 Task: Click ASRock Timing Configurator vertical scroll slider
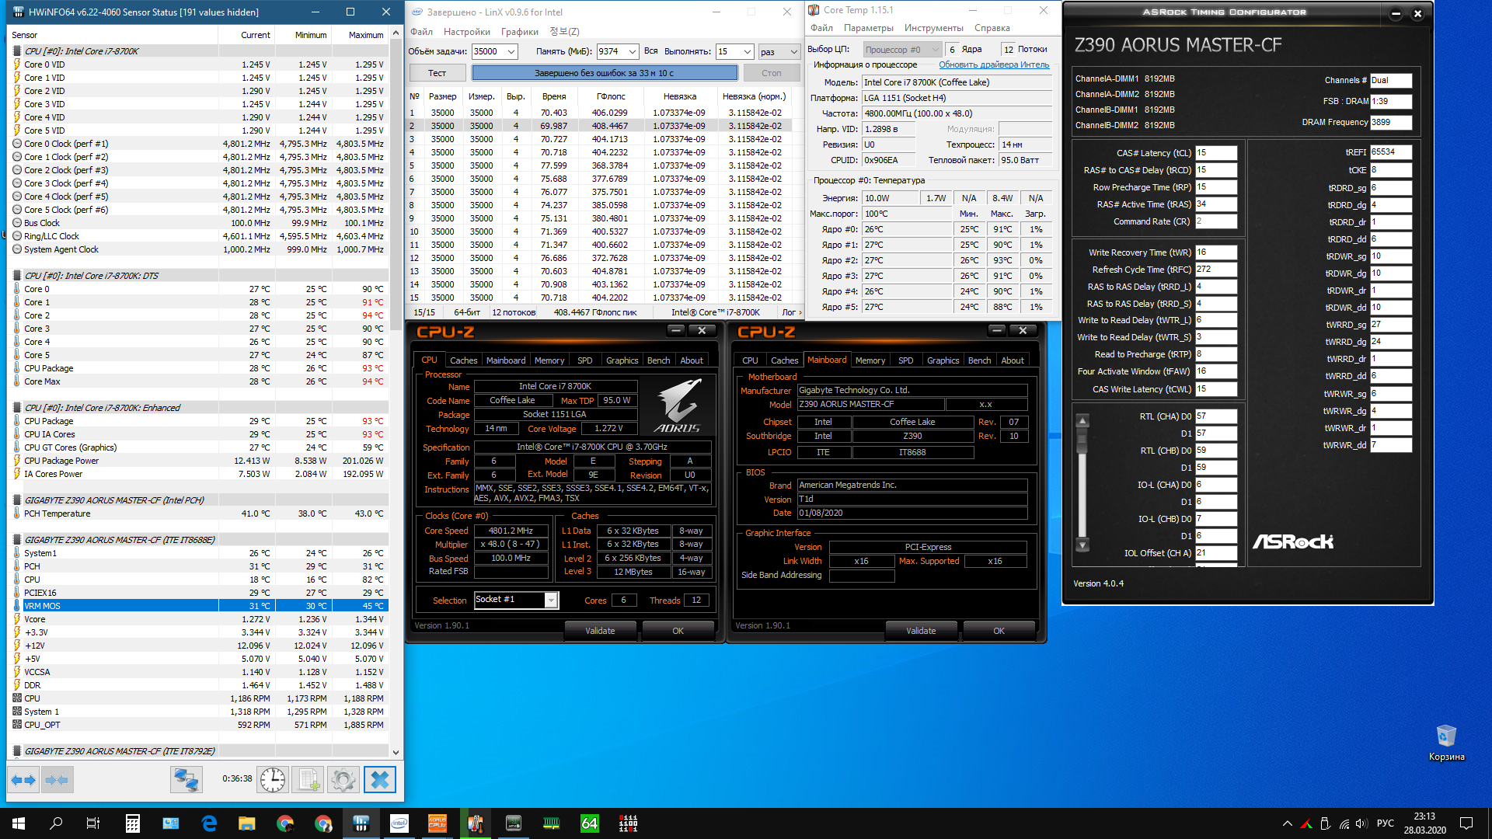(1082, 441)
